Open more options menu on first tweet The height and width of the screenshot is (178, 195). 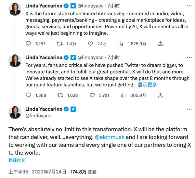189,6
